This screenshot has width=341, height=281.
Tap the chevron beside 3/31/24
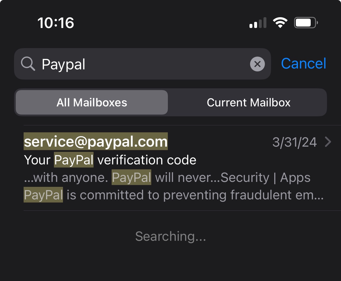[x=328, y=142]
